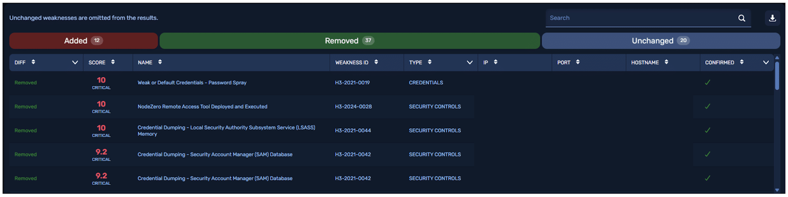
Task: Sort by Weakness ID column arrows
Action: [376, 62]
